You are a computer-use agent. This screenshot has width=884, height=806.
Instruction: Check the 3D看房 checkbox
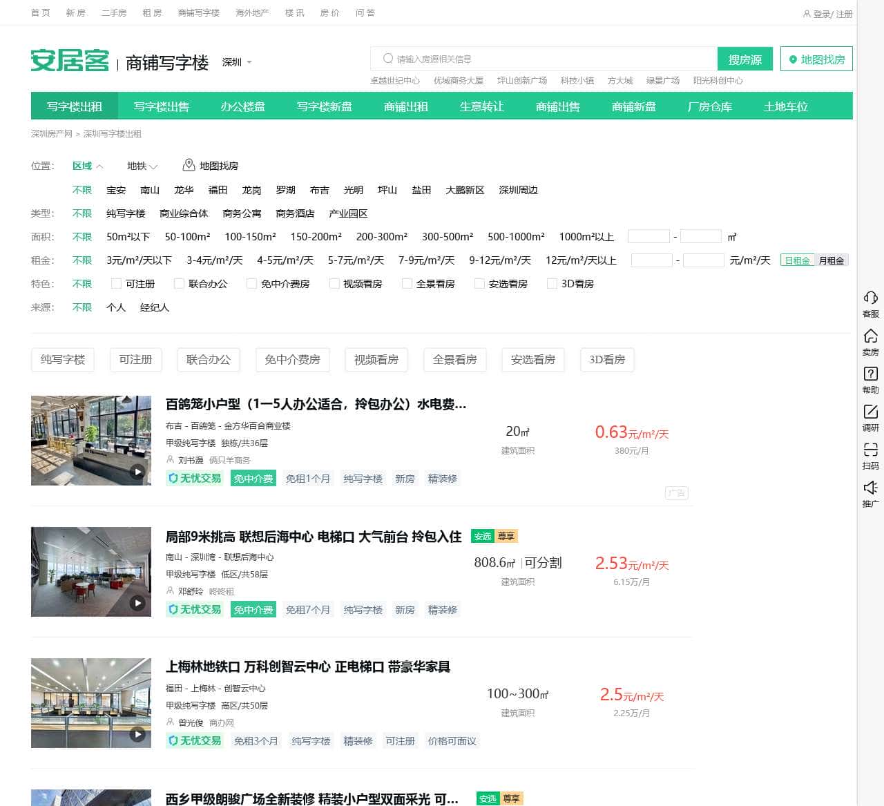pos(552,284)
